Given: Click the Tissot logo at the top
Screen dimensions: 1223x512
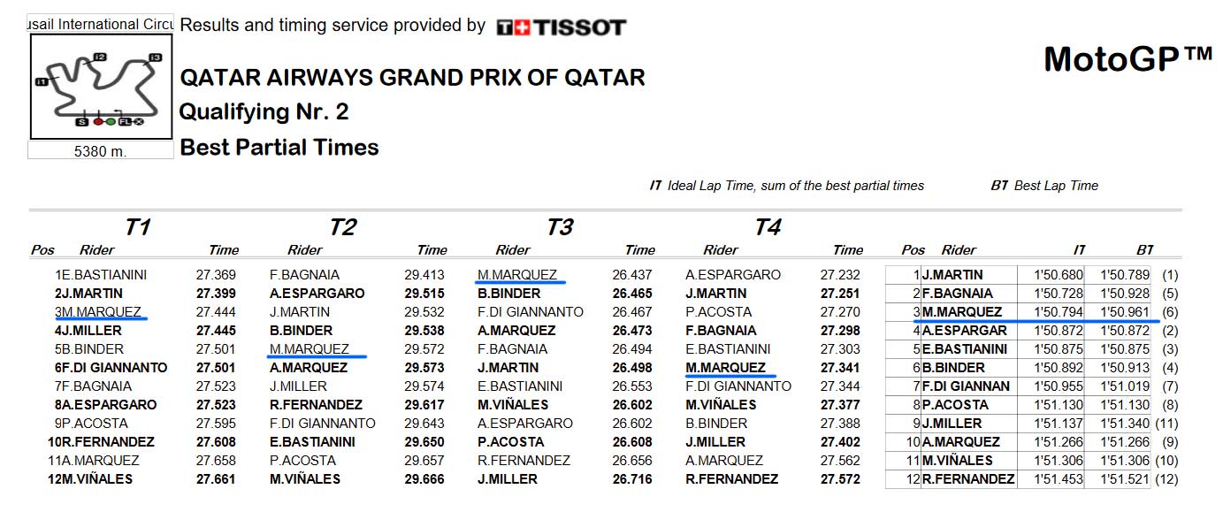Looking at the screenshot, I should [561, 27].
